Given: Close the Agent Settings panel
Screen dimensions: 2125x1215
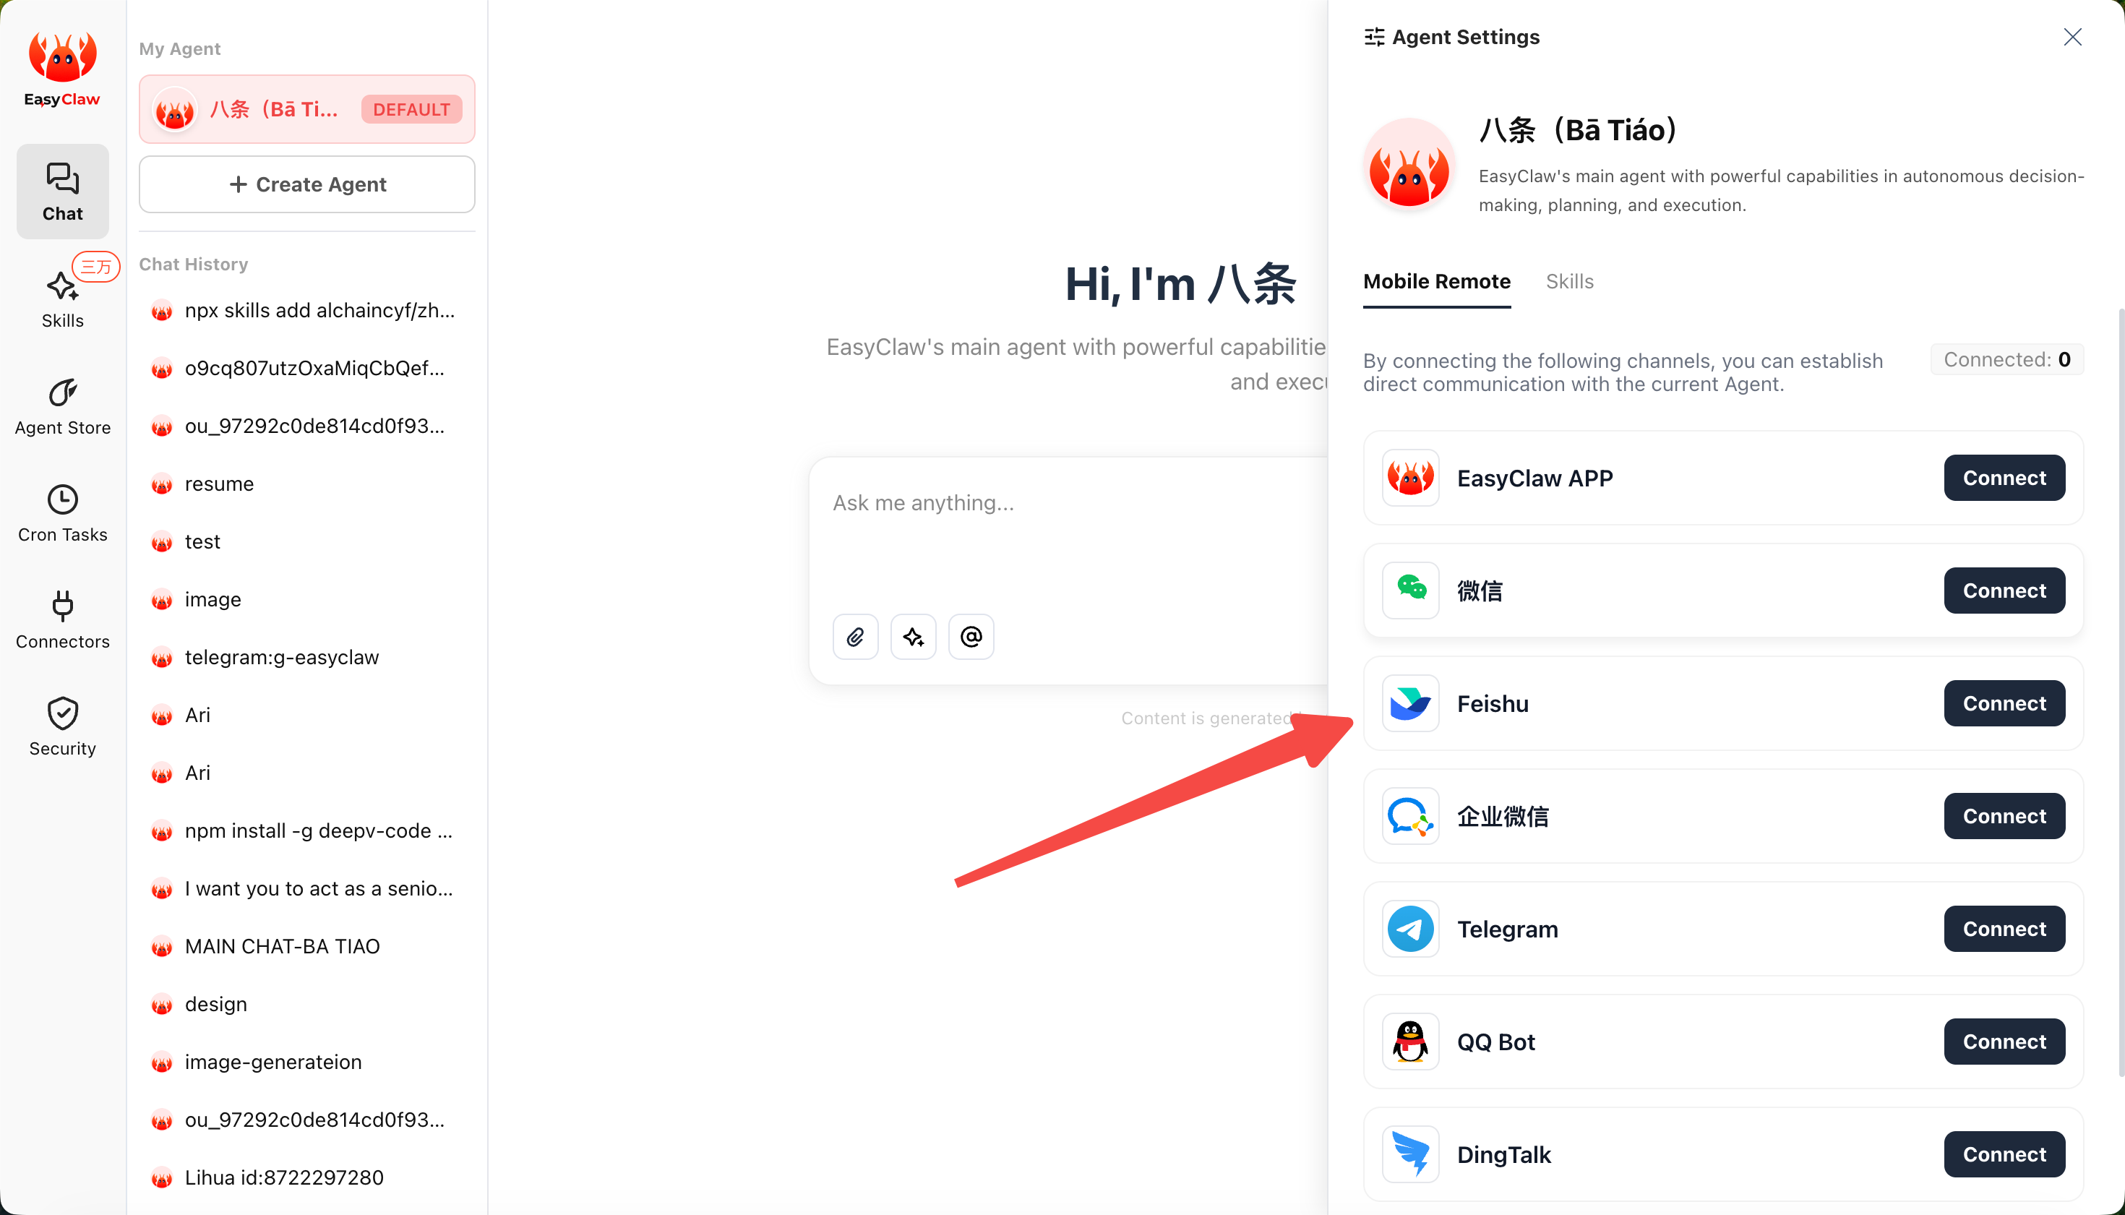Looking at the screenshot, I should tap(2072, 37).
